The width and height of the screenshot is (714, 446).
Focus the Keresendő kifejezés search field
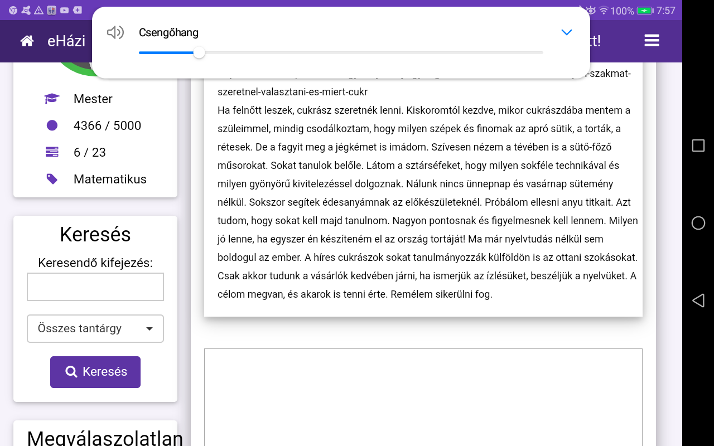(95, 287)
